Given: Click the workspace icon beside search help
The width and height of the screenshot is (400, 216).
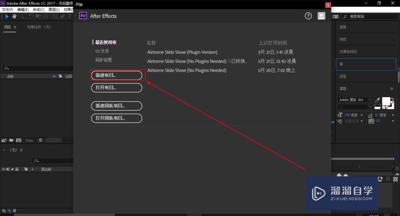Looking at the screenshot, I should point(336,16).
